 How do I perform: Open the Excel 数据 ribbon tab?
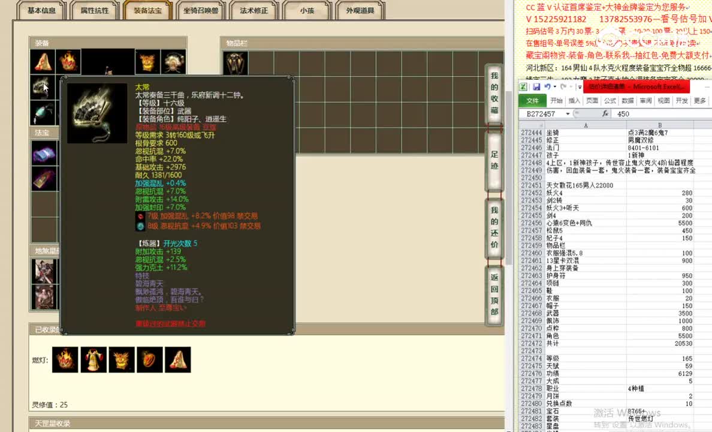628,100
